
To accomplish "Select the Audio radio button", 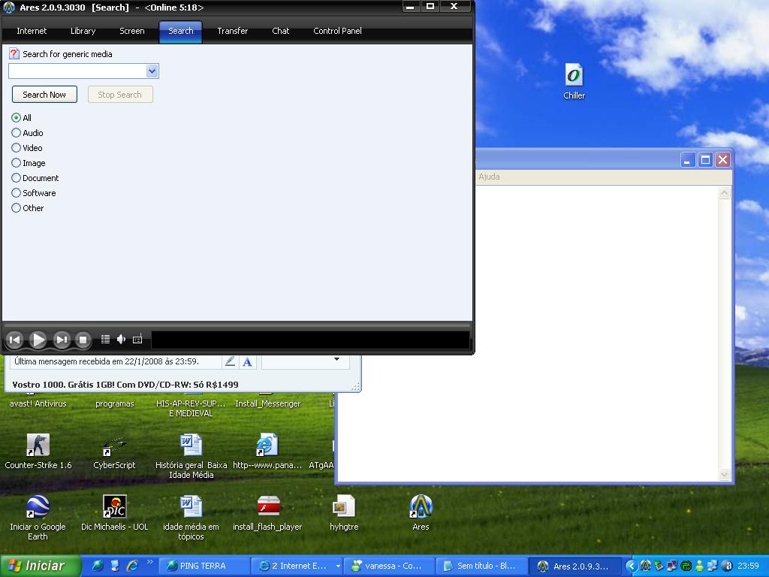I will tap(17, 132).
